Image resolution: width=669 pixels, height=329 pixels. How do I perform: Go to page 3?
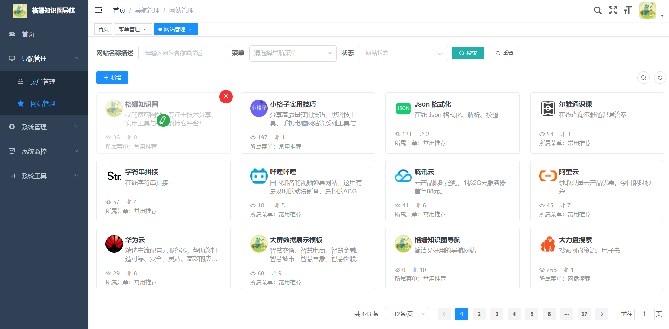pos(497,314)
